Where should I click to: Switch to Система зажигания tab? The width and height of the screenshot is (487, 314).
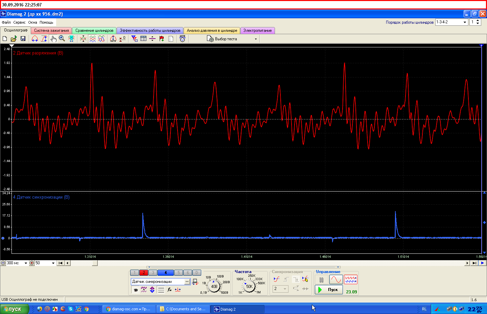coord(51,30)
